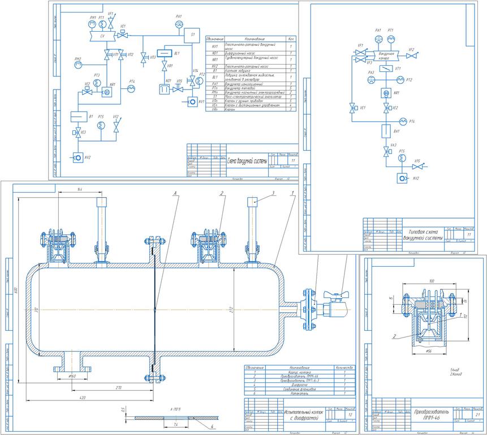Image resolution: width=487 pixels, height=435 pixels.
Task: Click the NV2 pump in Типовая схема sheet
Action: (402, 178)
